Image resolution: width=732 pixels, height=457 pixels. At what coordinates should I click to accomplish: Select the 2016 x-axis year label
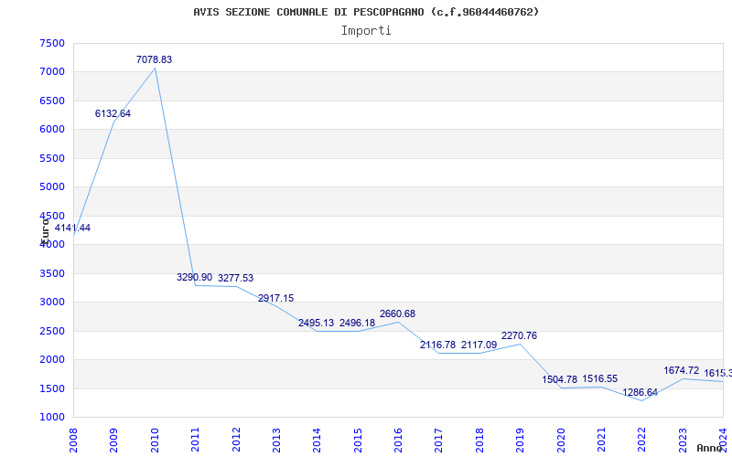point(398,439)
